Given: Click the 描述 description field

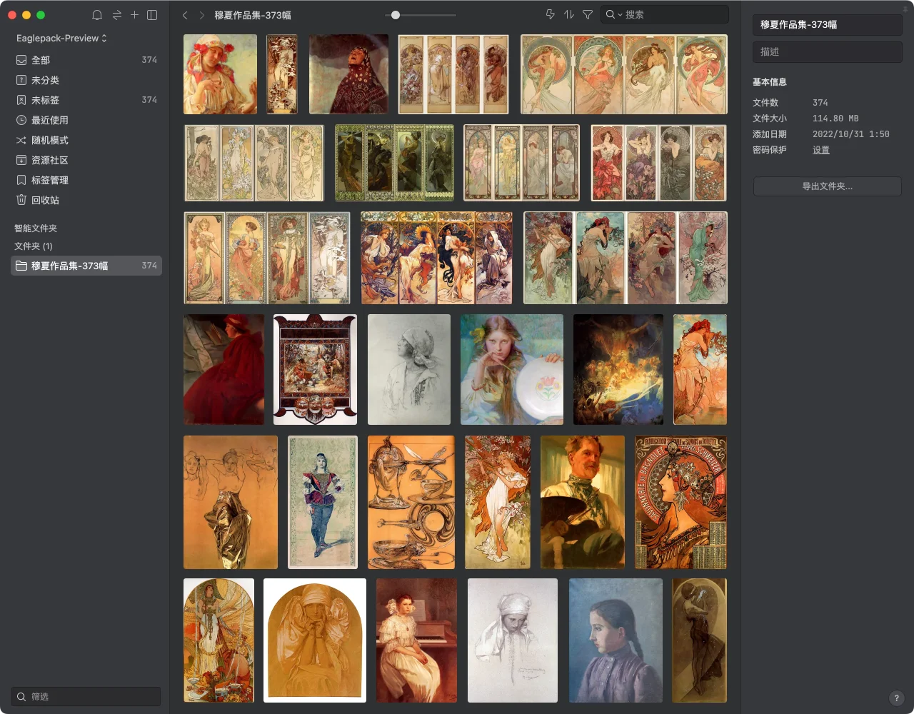Looking at the screenshot, I should click(x=827, y=51).
